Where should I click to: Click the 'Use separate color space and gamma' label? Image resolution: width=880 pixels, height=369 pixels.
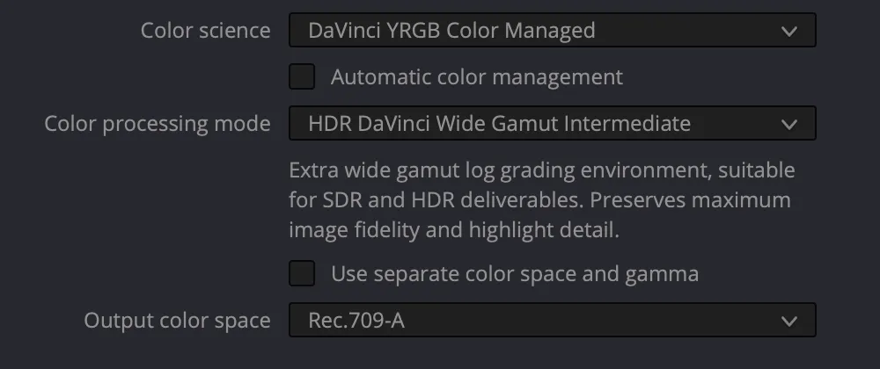(x=515, y=274)
